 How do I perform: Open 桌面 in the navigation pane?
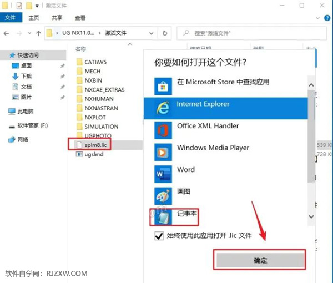pyautogui.click(x=26, y=66)
